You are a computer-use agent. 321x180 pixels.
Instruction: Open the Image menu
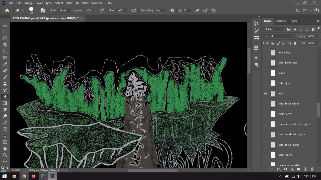click(28, 3)
